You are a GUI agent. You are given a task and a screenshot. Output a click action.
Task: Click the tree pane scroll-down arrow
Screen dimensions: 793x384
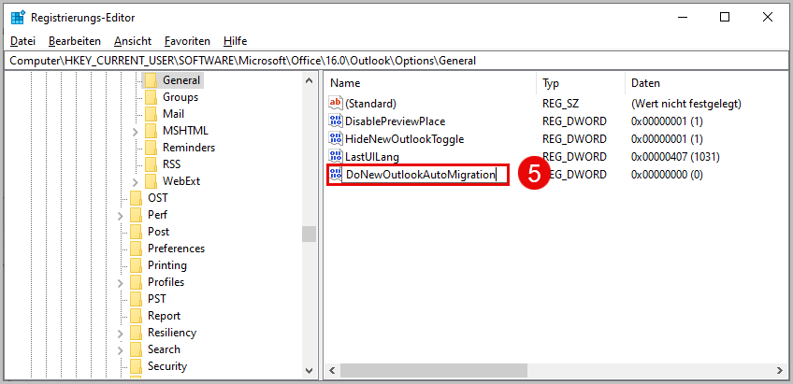pyautogui.click(x=309, y=370)
